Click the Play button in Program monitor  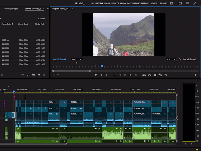pyautogui.click(x=125, y=75)
